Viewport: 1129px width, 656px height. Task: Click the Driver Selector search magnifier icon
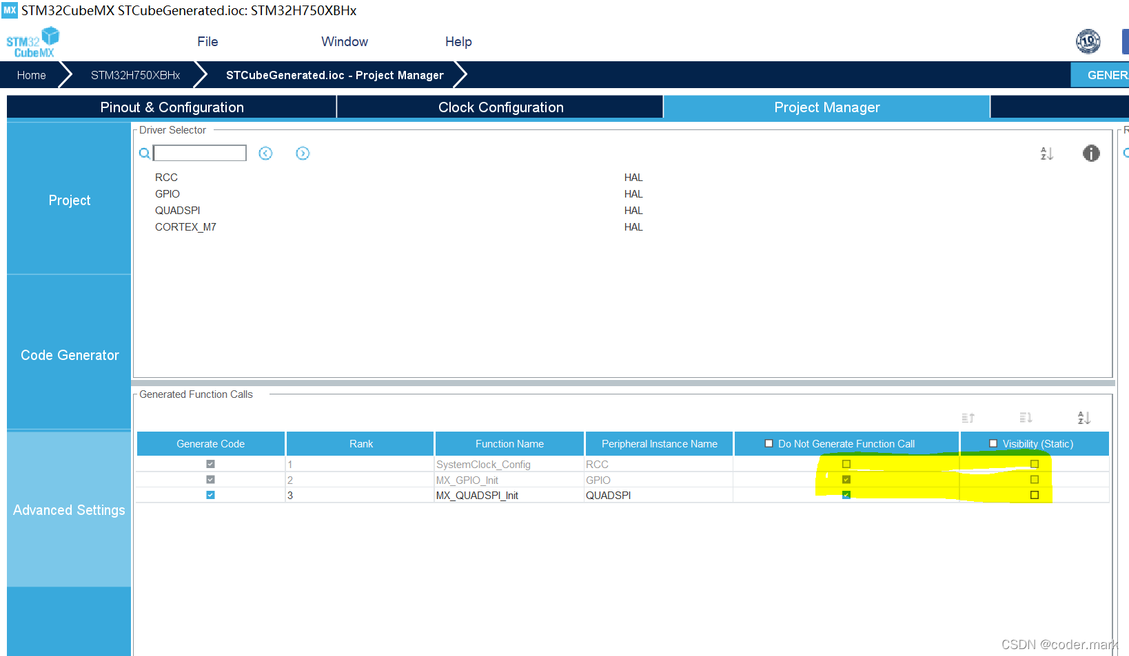145,153
